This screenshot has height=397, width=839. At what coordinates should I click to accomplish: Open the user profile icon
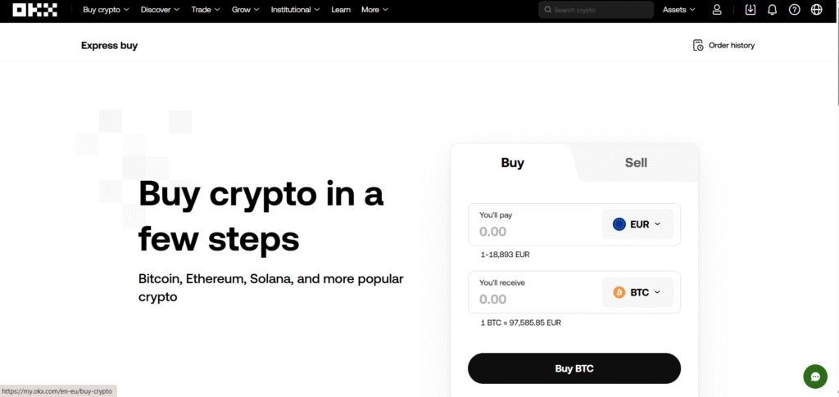717,10
